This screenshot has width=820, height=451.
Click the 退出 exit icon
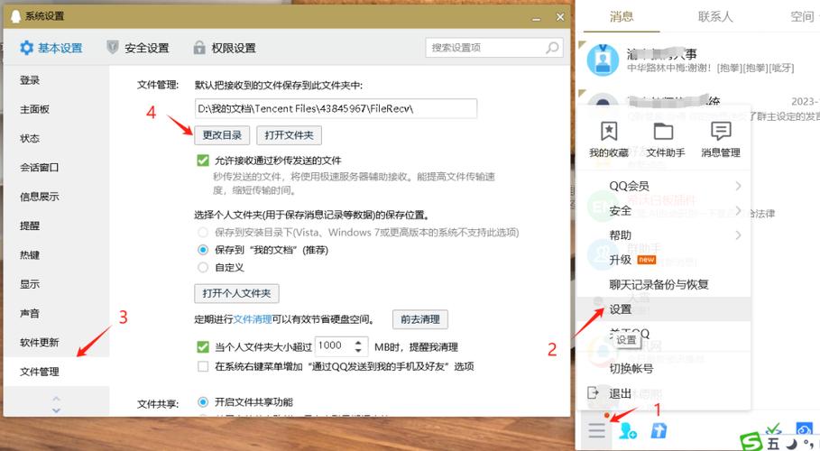click(x=593, y=393)
